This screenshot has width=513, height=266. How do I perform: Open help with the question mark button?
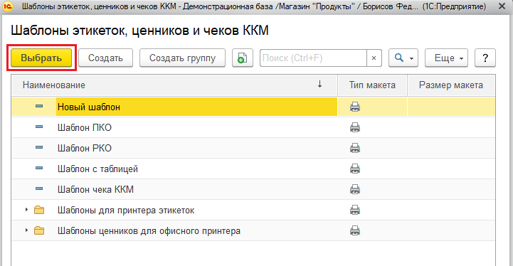485,58
